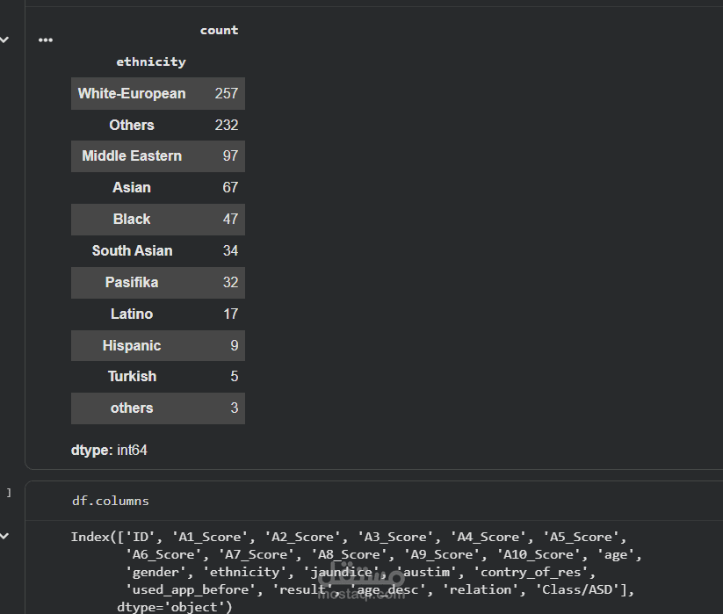Click the dtype: int64 text

coord(109,450)
